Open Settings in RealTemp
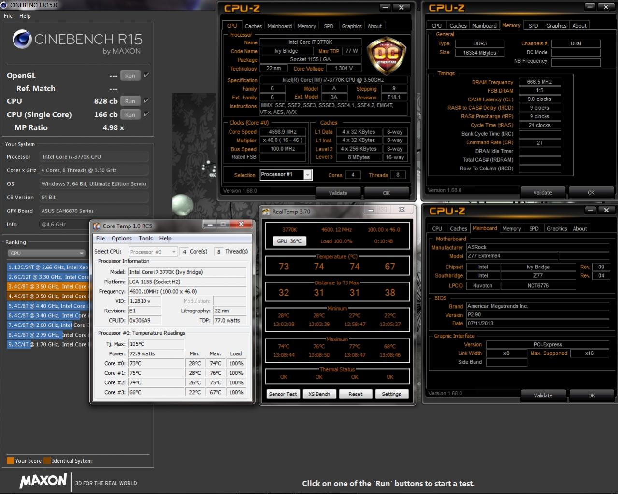This screenshot has width=618, height=494. (391, 394)
